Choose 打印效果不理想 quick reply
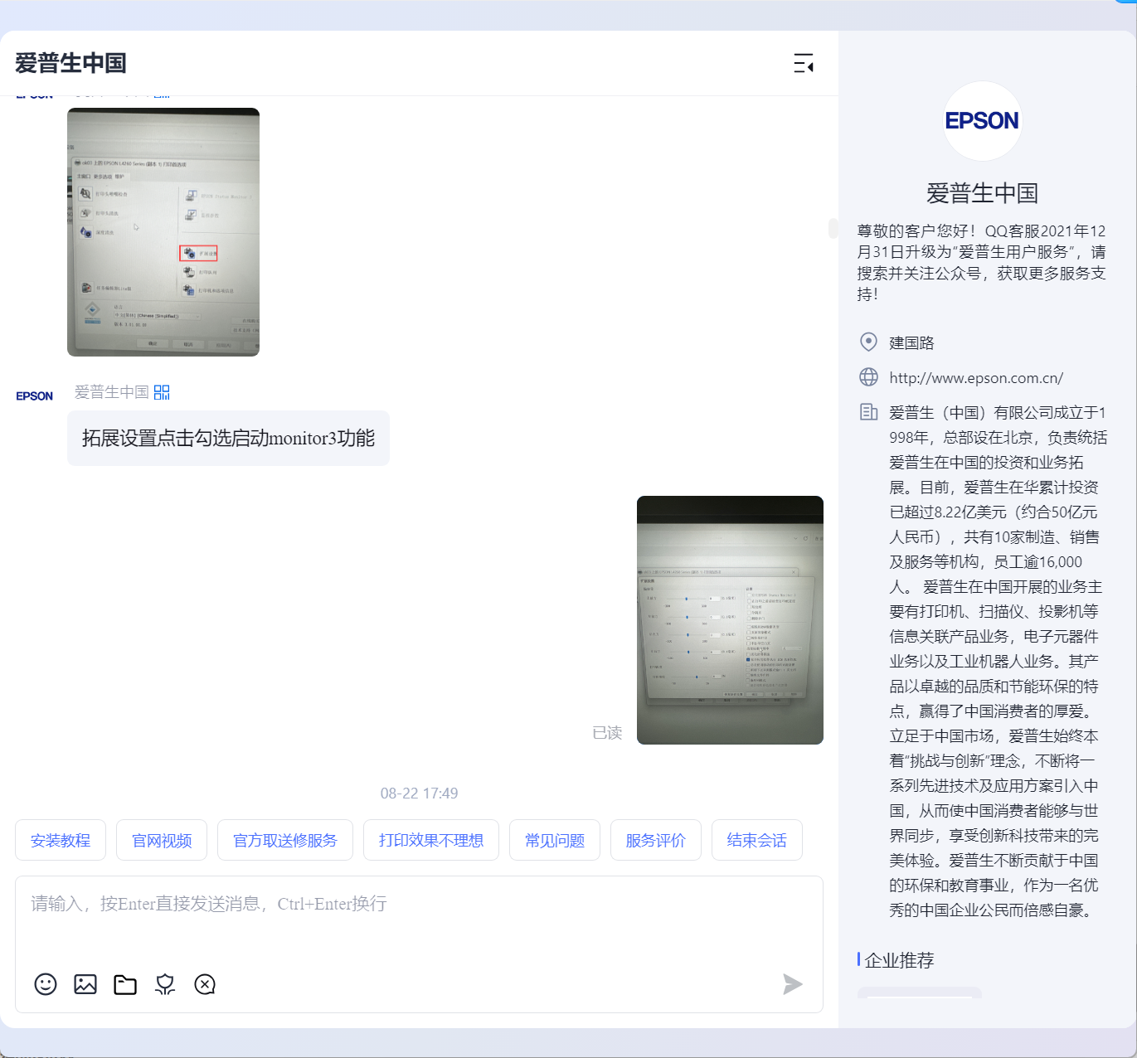This screenshot has width=1137, height=1058. click(x=431, y=841)
